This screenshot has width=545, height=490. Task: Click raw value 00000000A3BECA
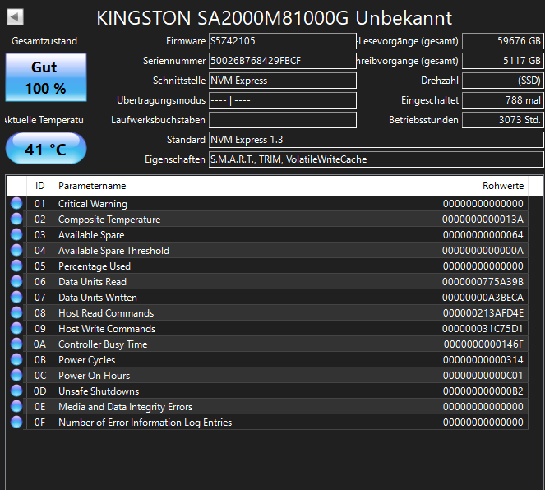[483, 298]
